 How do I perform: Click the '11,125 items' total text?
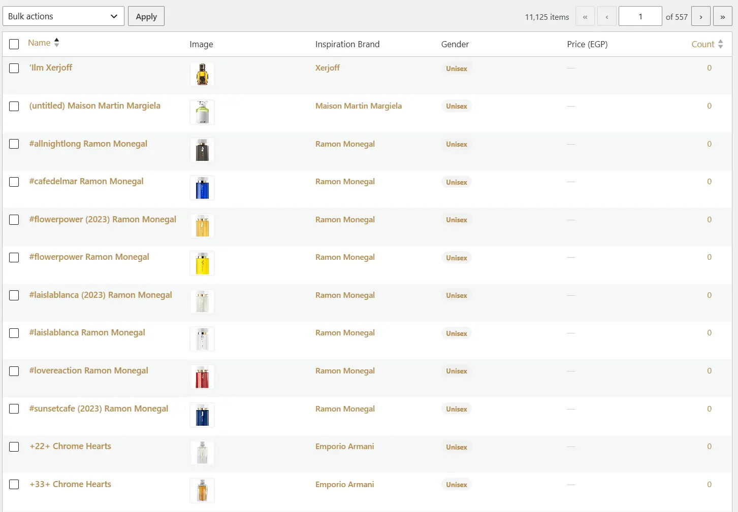click(547, 17)
